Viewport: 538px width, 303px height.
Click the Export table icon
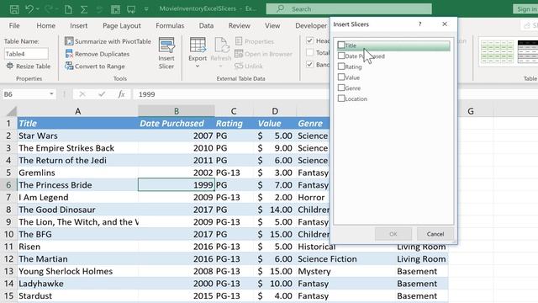(198, 45)
